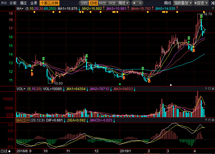Click the green diamond marker below the chart
The image size is (215, 154).
120,84
